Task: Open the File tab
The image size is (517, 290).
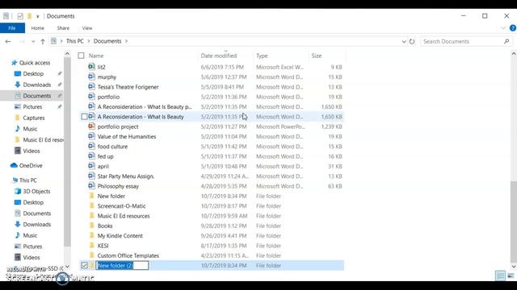Action: 12,28
